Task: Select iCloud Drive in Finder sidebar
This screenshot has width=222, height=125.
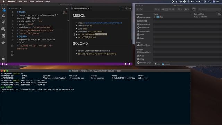Action: (144, 45)
